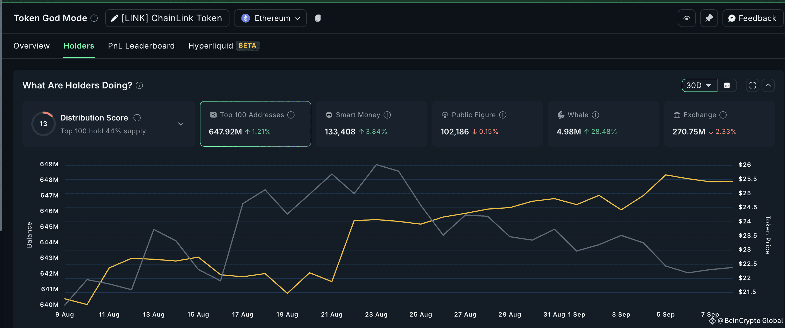
Task: Select the Public Figure card
Action: [487, 124]
